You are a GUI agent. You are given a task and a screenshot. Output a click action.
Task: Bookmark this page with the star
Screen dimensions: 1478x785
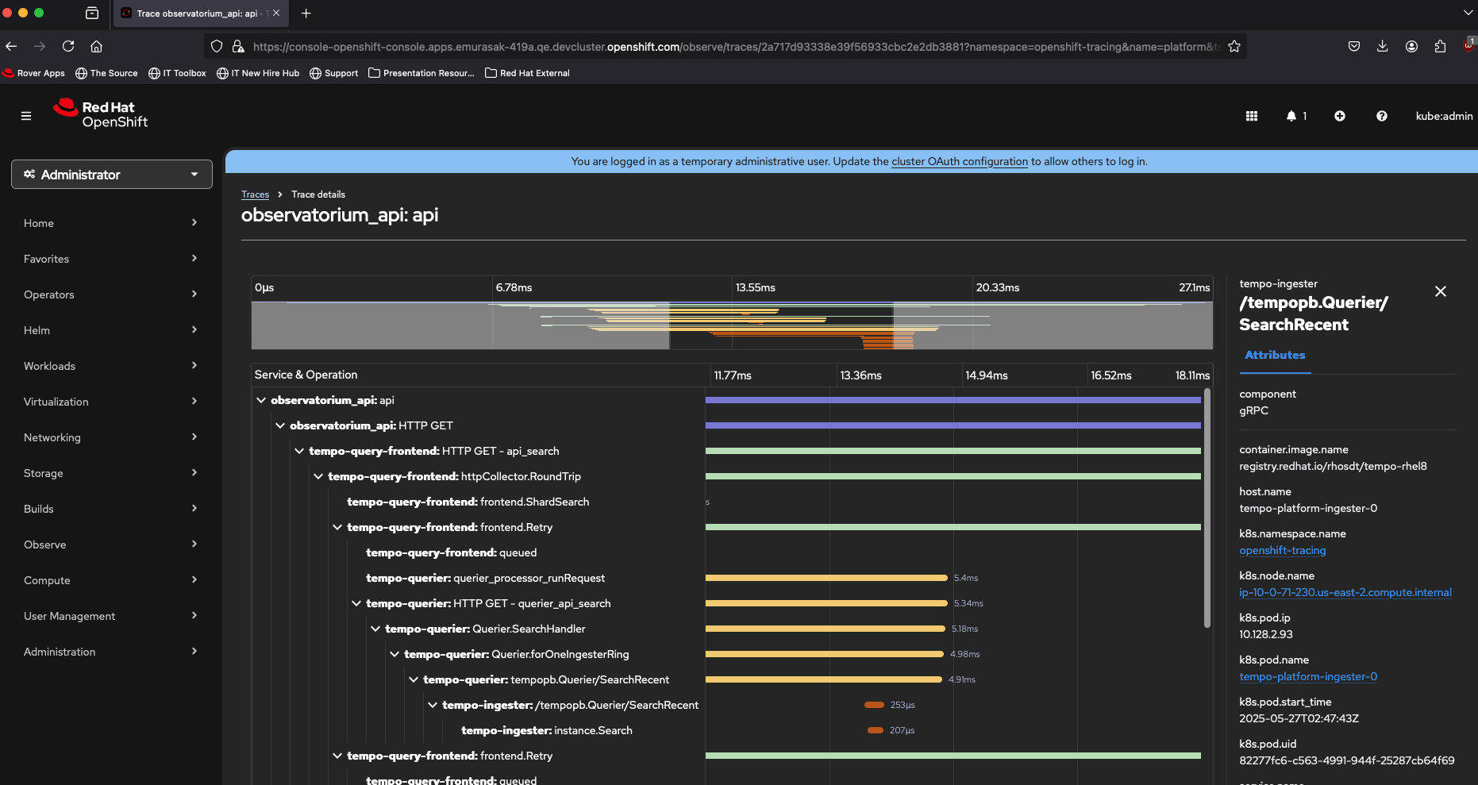(1234, 46)
